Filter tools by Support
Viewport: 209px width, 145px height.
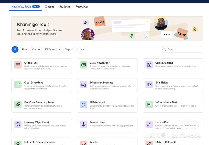(70, 49)
